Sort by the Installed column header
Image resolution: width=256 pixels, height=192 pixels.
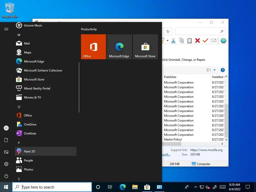[x=218, y=77]
